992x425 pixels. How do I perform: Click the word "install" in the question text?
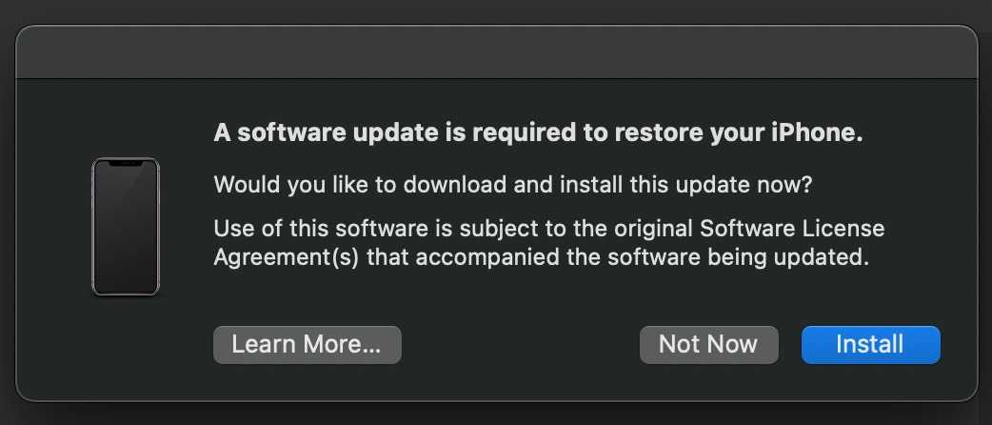coord(586,184)
